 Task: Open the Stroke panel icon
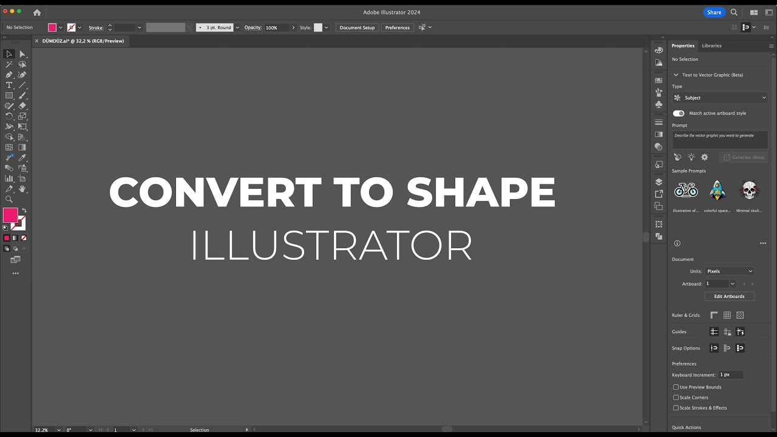point(659,123)
